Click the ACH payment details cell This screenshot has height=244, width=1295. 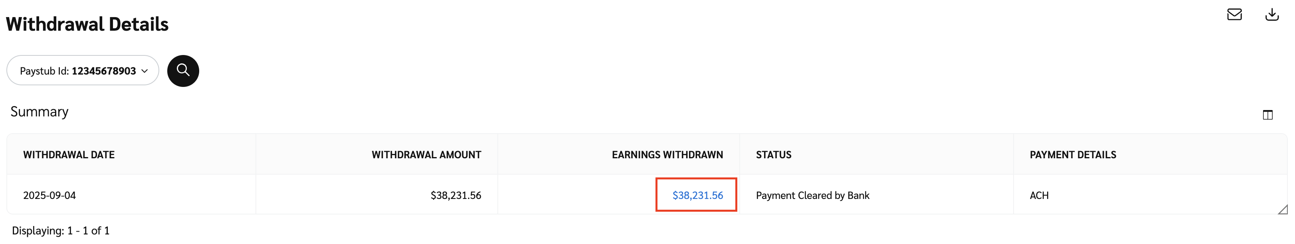pos(1039,195)
